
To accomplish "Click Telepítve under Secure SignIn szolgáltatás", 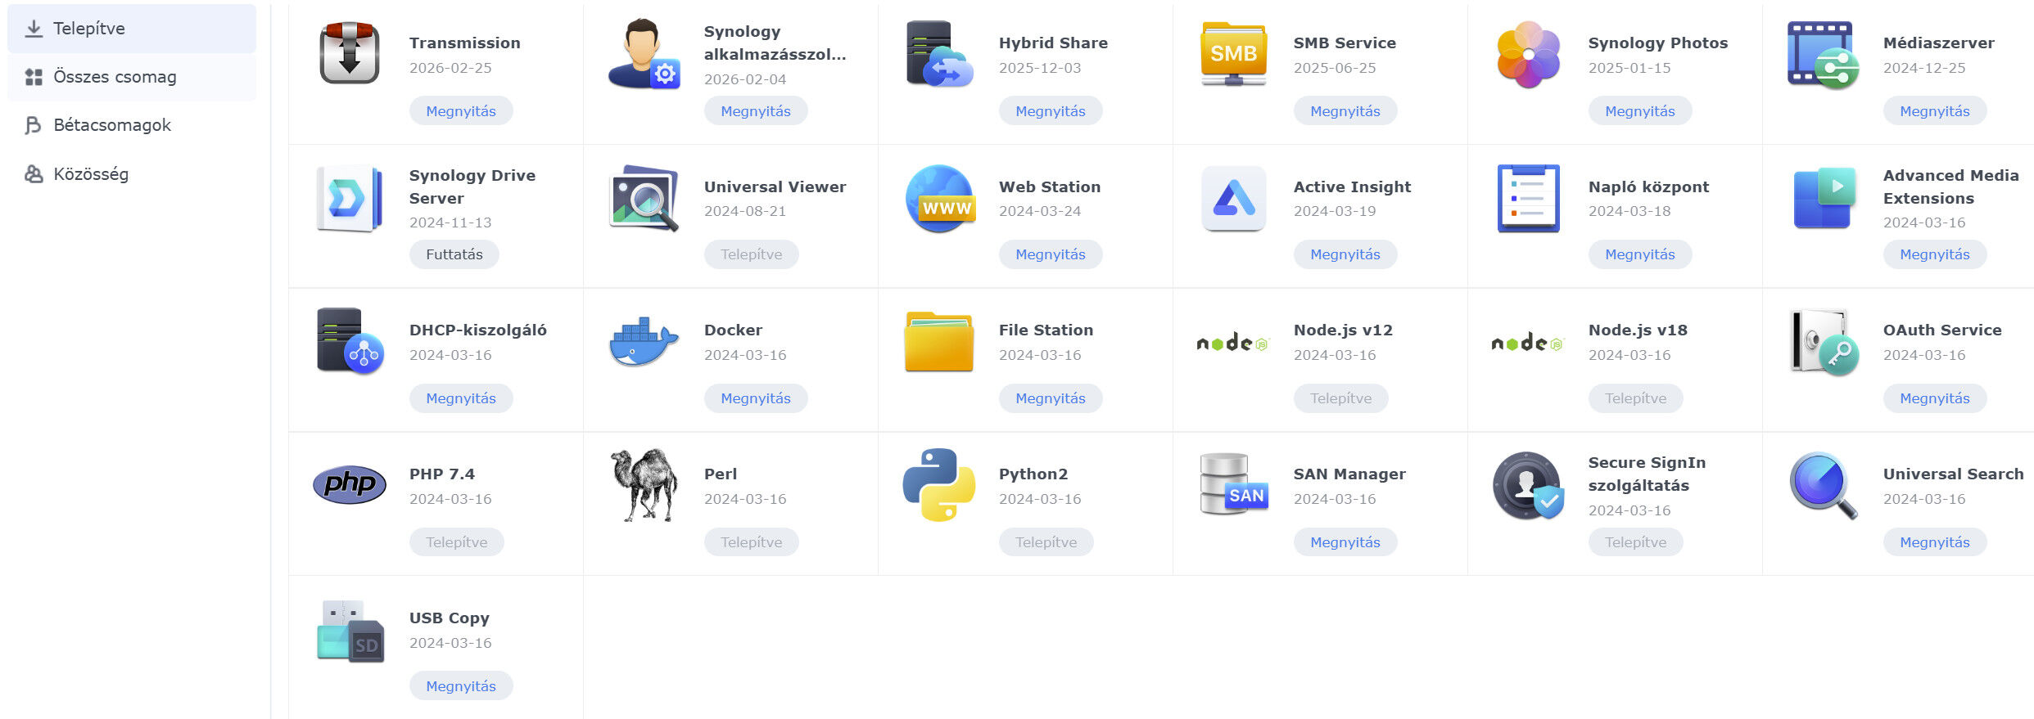I will click(1636, 542).
